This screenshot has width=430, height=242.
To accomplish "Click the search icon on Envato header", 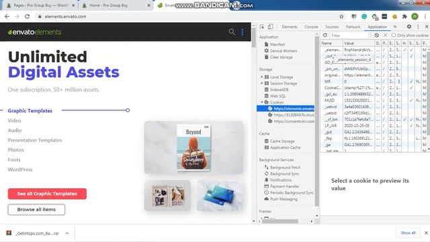I will coord(232,32).
